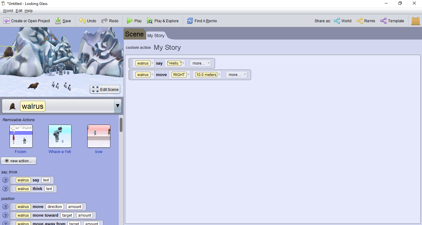Share as Remix
This screenshot has height=225, width=422.
click(366, 21)
